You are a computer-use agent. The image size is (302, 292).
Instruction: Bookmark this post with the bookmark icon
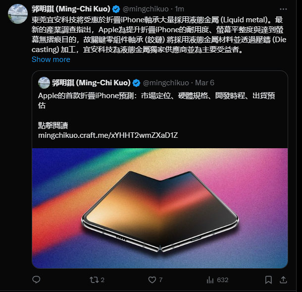click(268, 280)
